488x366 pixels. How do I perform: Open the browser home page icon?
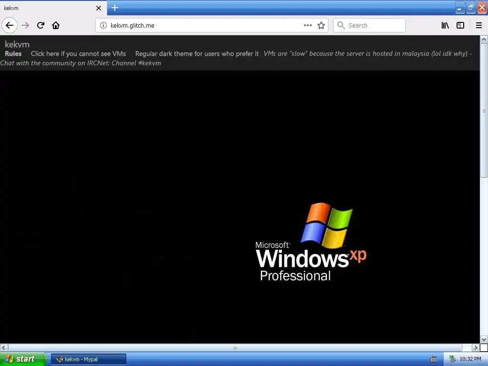(x=56, y=25)
